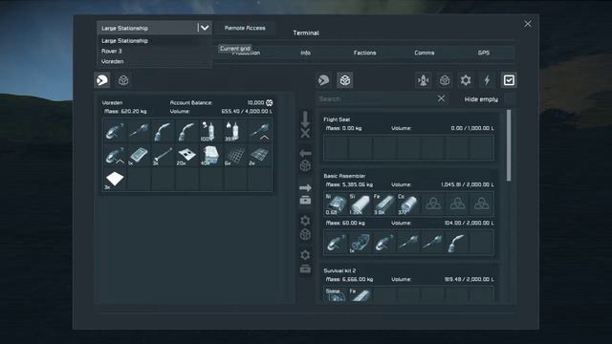This screenshot has width=612, height=344.
Task: Clear the search with the X icon
Action: (x=441, y=98)
